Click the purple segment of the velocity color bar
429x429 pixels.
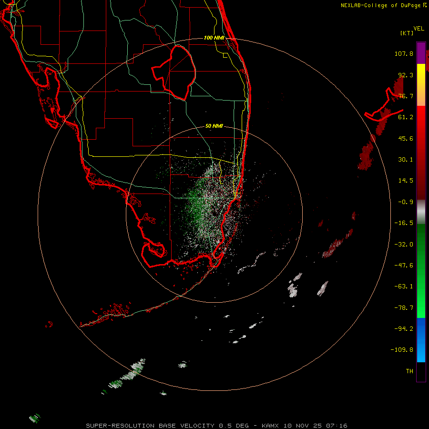point(421,53)
